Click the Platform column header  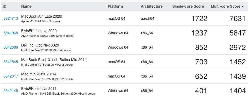pyautogui.click(x=115, y=7)
